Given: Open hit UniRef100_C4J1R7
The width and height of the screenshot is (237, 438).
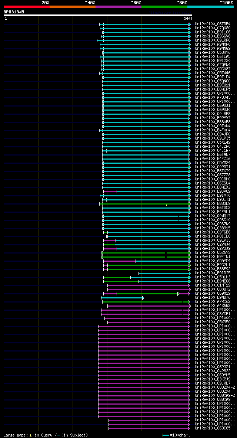Looking at the screenshot, I should [x=213, y=151].
